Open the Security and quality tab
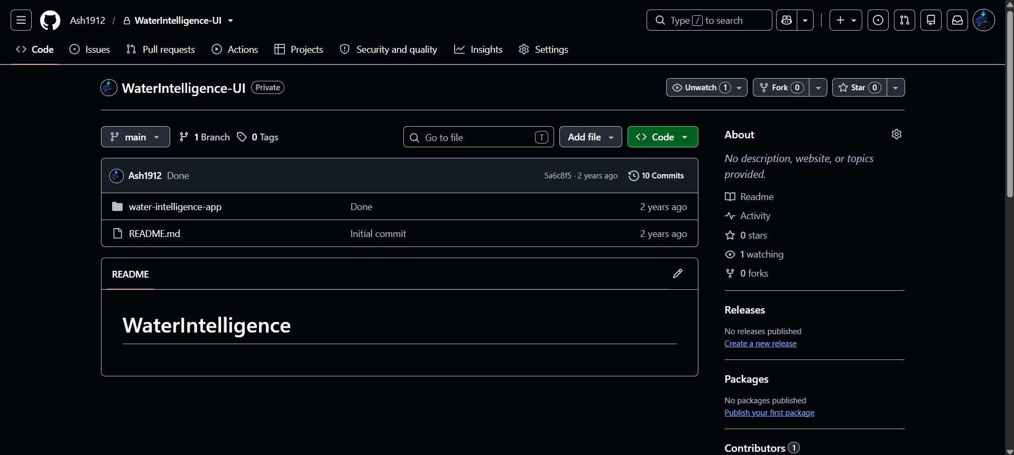The height and width of the screenshot is (455, 1014). click(389, 50)
